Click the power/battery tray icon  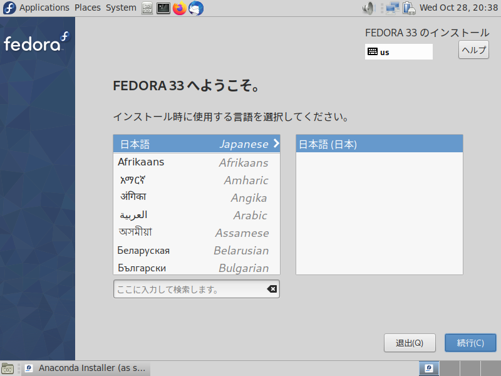[x=409, y=8]
